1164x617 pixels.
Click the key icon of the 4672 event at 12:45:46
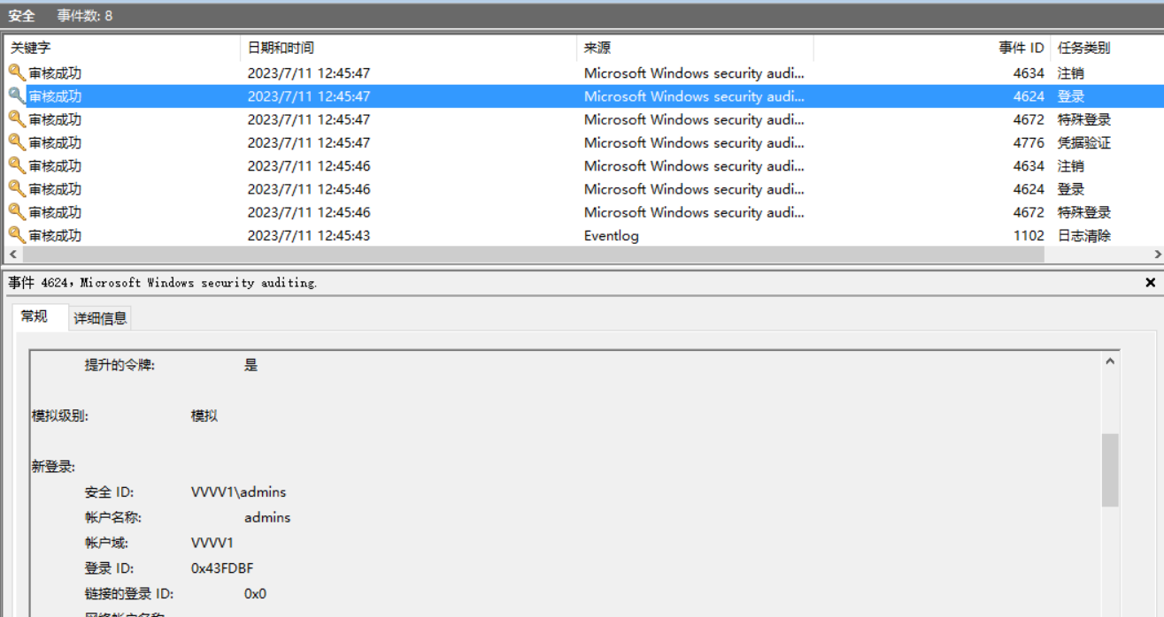[17, 212]
